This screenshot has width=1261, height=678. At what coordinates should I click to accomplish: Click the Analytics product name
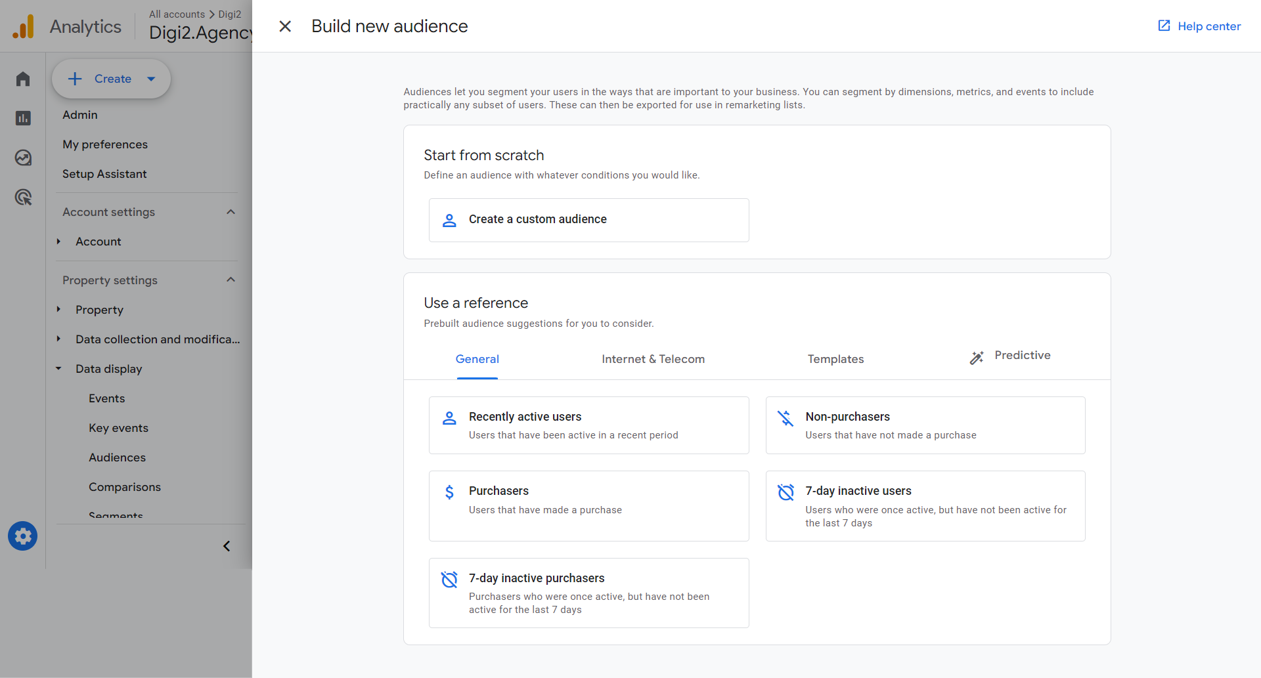click(x=85, y=26)
